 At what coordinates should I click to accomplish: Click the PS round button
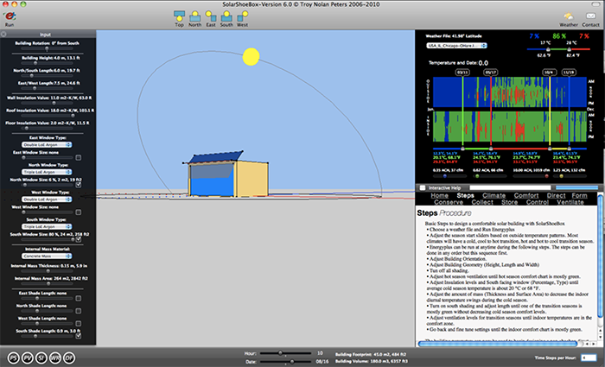pos(14,357)
